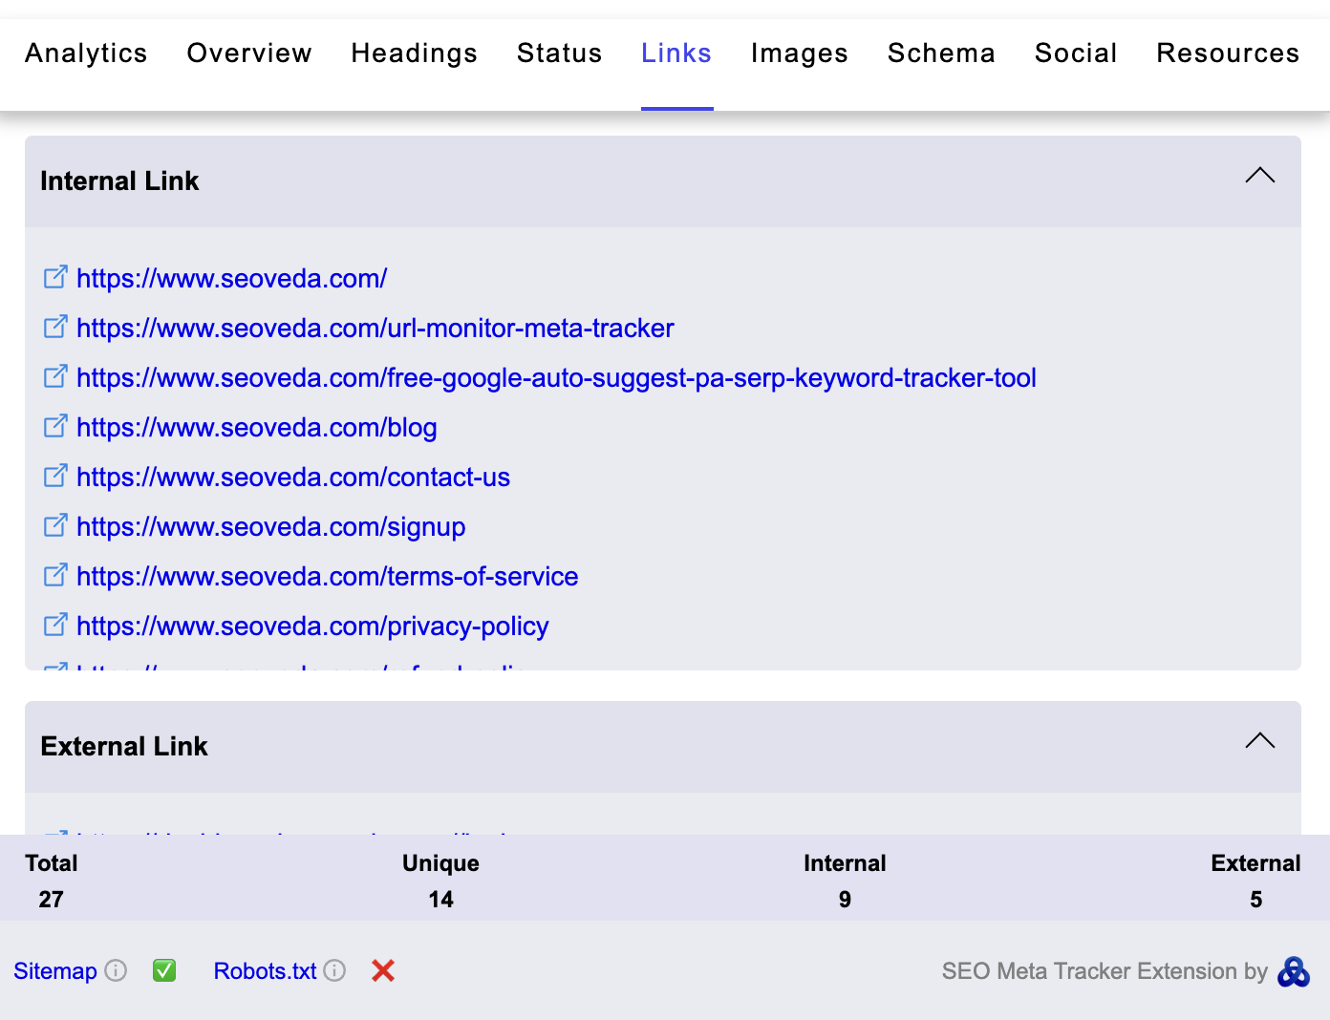
Task: Click external-link icon beside terms-of-service URL
Action: pos(56,575)
